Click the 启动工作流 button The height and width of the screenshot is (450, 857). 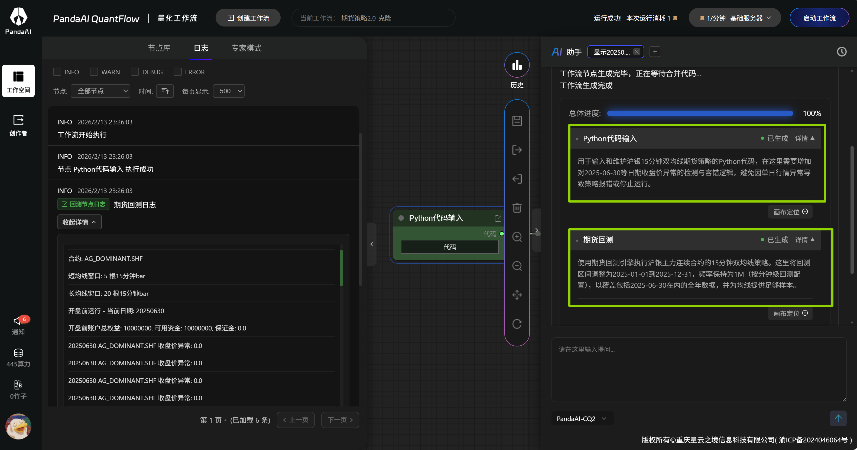point(819,18)
